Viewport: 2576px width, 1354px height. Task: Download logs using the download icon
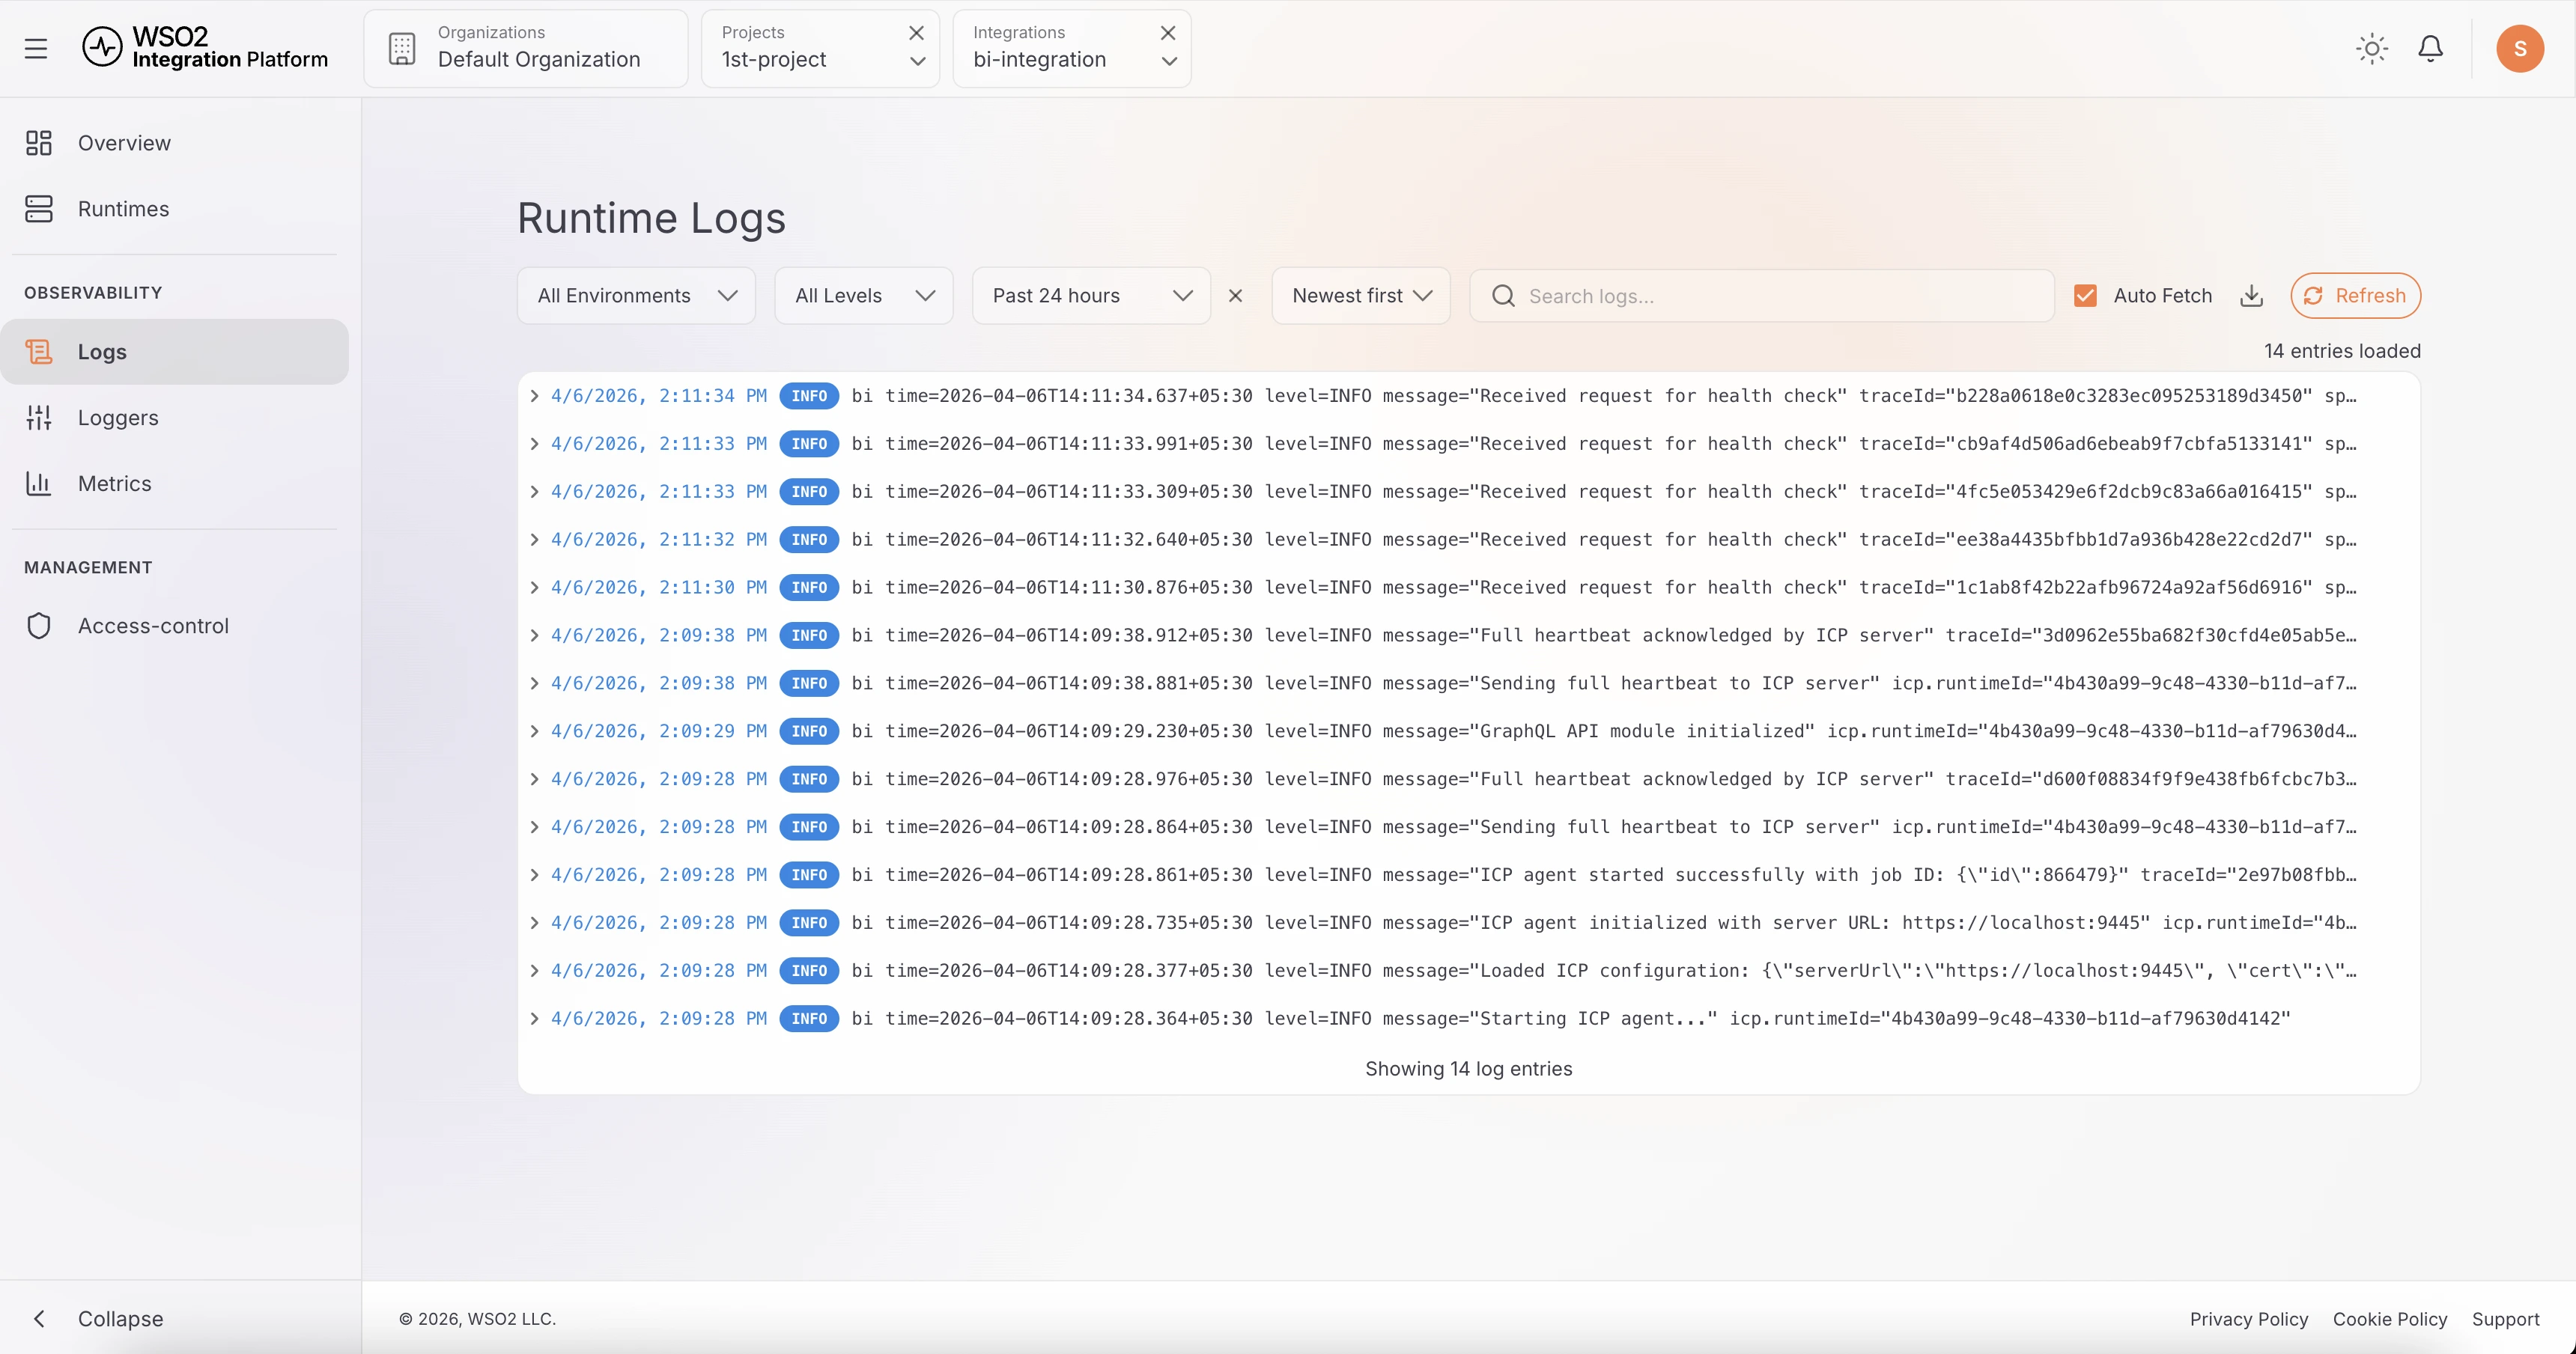(x=2251, y=296)
